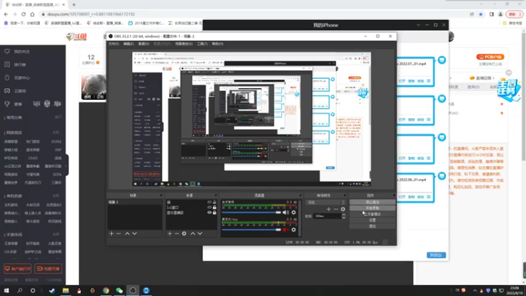This screenshot has height=296, width=526.
Task: Collapse the Douyu sidebar with arrow handle
Action: 66,166
